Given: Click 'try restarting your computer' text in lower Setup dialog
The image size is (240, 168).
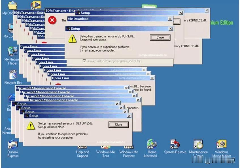Looking at the screenshot, I should (x=56, y=137).
